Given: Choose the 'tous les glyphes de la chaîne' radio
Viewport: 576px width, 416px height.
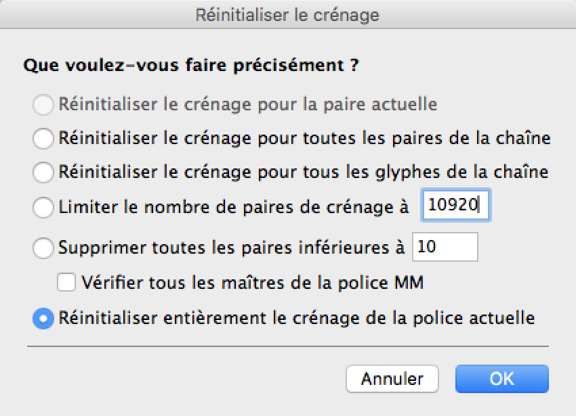Looking at the screenshot, I should coord(43,172).
